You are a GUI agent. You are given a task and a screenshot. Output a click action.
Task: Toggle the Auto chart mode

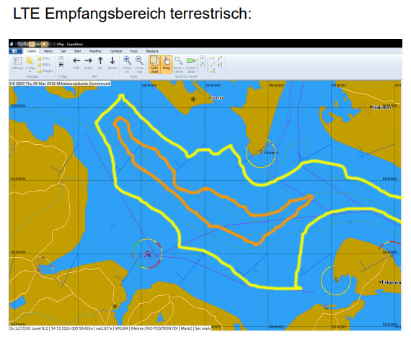[154, 64]
